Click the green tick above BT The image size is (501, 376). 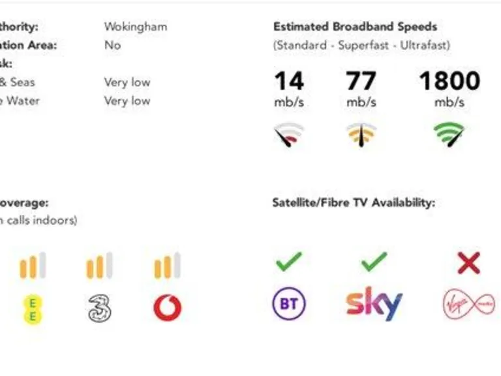[x=288, y=262]
